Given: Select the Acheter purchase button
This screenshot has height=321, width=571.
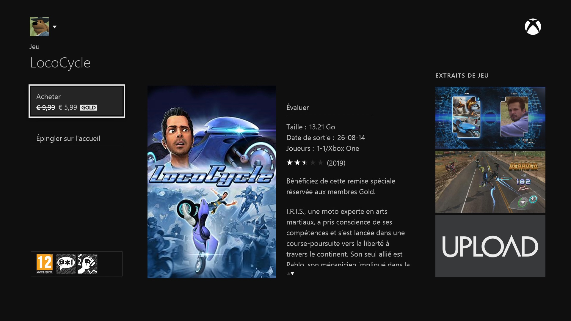Looking at the screenshot, I should click(x=77, y=101).
